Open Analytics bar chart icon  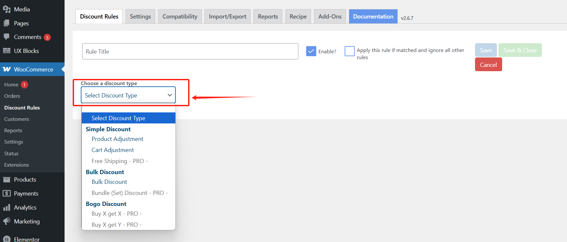pyautogui.click(x=7, y=208)
